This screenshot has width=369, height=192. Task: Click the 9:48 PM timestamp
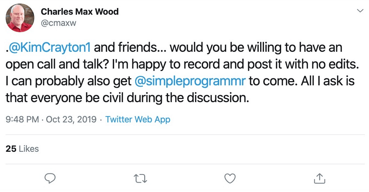coord(22,119)
